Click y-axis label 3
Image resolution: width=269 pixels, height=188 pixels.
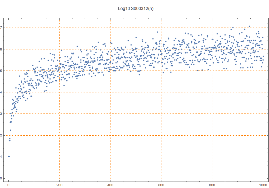pyautogui.click(x=1, y=114)
